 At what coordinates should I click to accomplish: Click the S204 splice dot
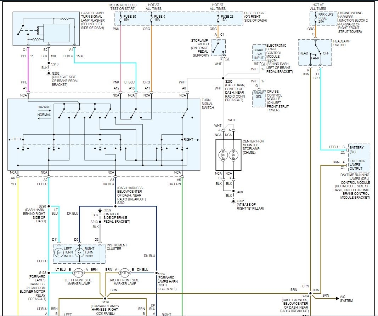pyautogui.click(x=310, y=293)
